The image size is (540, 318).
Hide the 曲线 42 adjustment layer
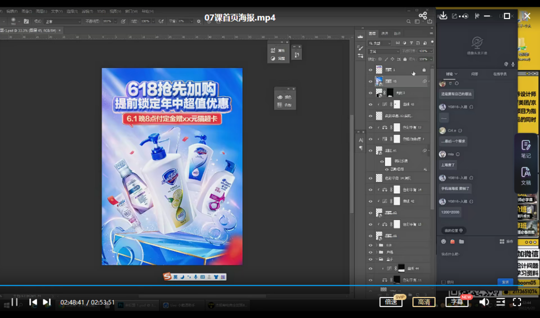coord(371,201)
